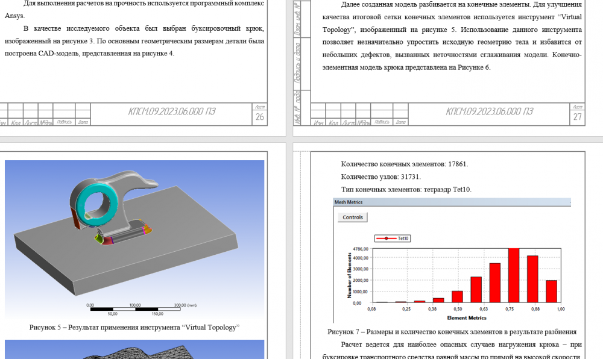603x359 pixels.
Task: Click the 'Тип конечных элементов' text line
Action: 406,189
